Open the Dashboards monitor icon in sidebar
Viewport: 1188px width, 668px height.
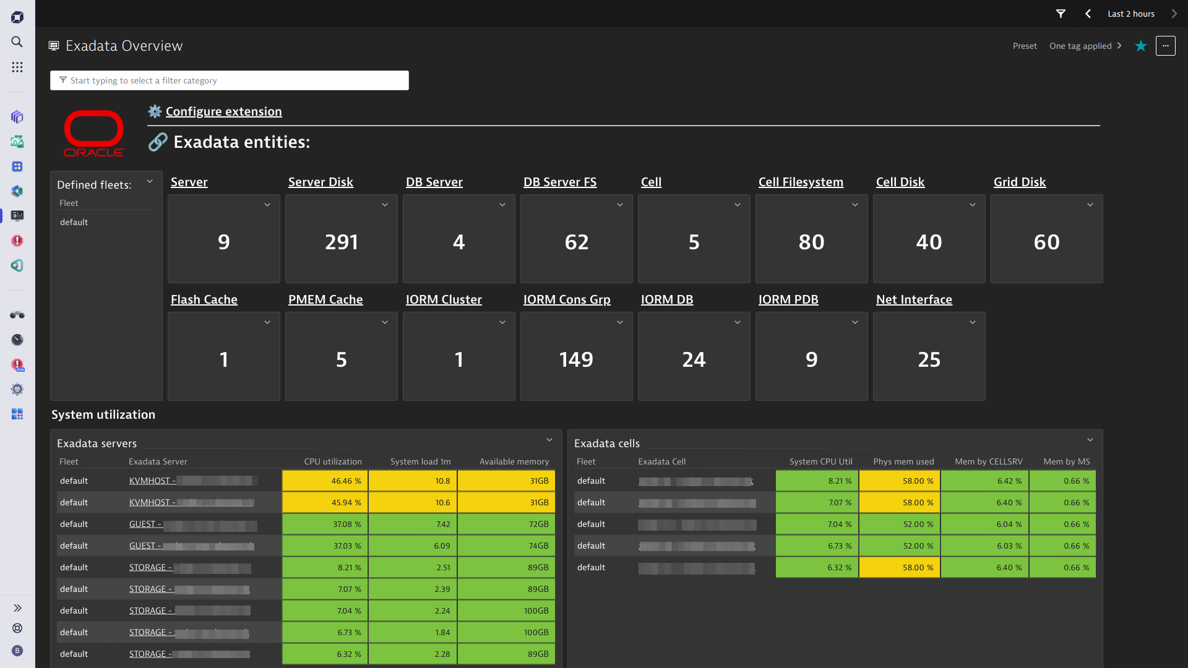click(x=17, y=216)
